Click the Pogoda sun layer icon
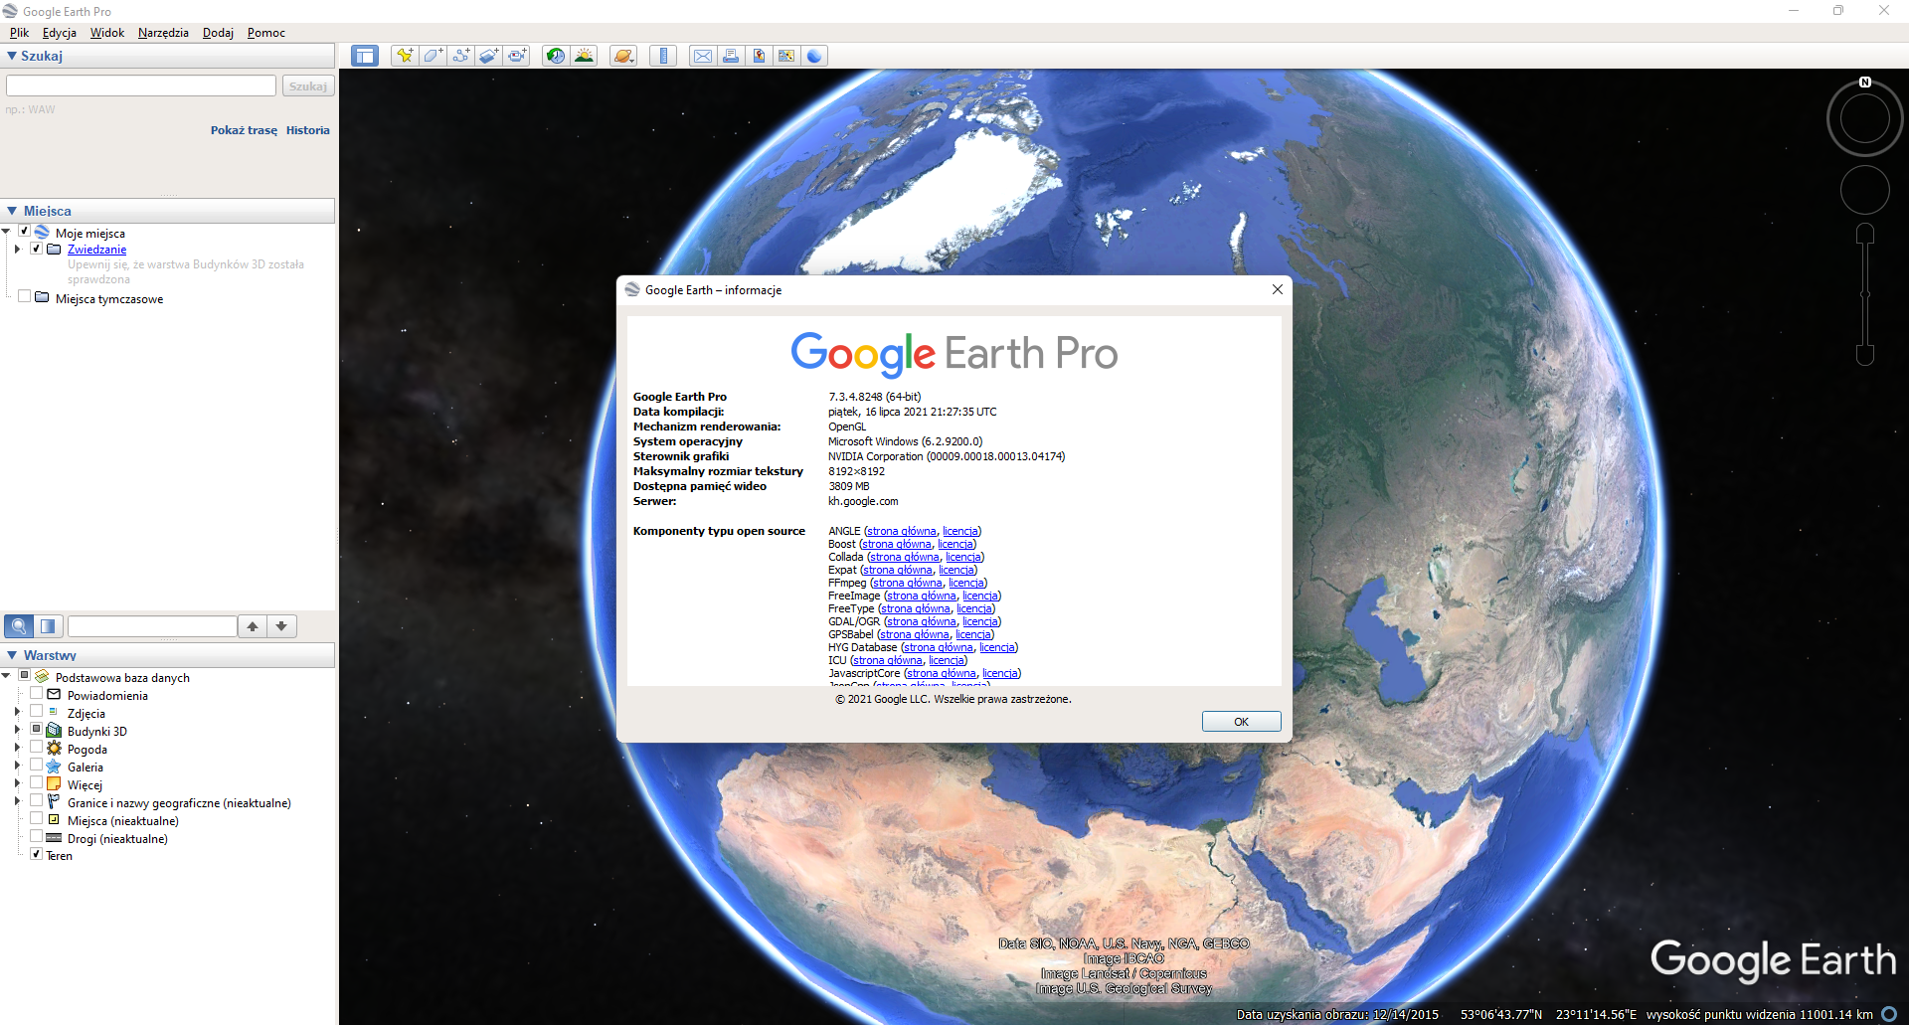Screen dimensions: 1909x1025 (54, 749)
